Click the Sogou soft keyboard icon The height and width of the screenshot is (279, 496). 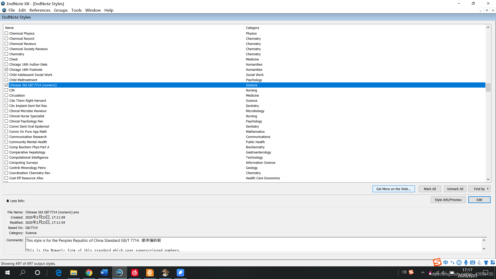coord(472,262)
